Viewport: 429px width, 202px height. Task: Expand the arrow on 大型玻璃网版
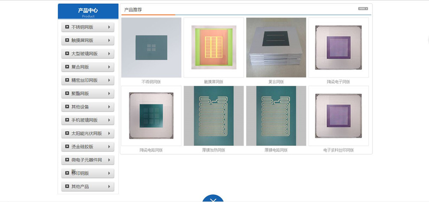click(x=109, y=54)
